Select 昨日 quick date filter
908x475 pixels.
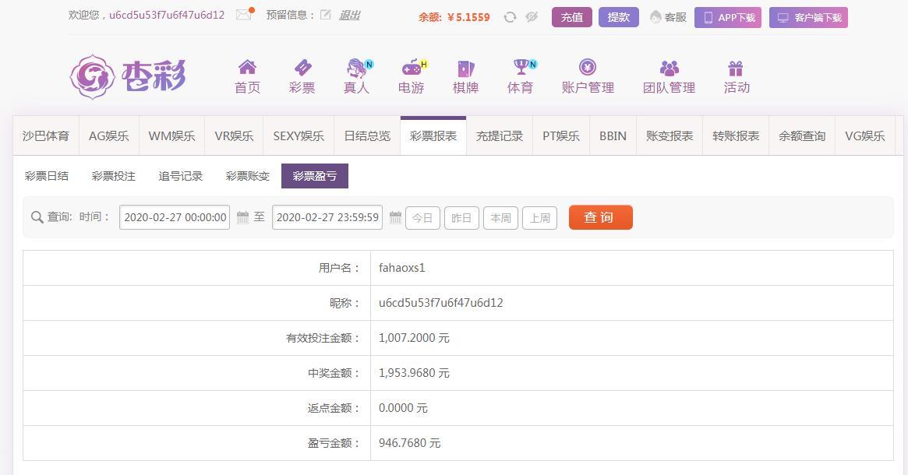pyautogui.click(x=461, y=218)
